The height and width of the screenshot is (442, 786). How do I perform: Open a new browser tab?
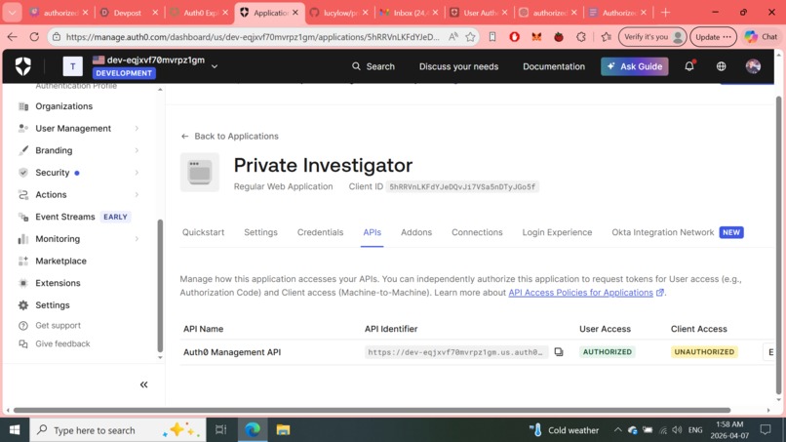coord(666,13)
